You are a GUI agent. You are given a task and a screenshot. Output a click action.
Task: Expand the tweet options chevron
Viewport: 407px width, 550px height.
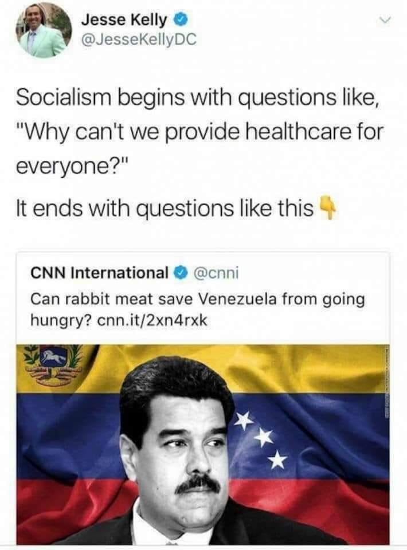tap(385, 21)
